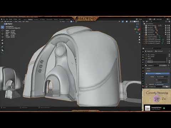171x128 pixels.
Task: Select the highlighted material slot in list
Action: (x=156, y=62)
